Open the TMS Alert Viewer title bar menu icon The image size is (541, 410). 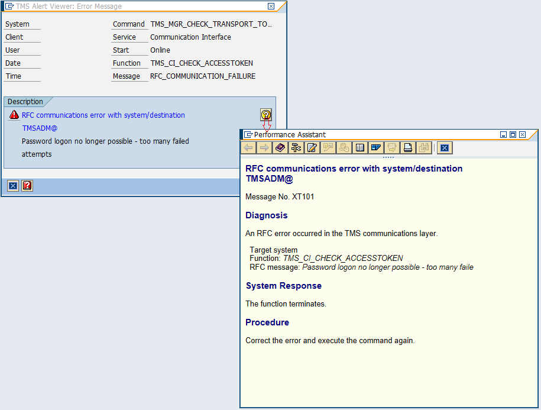click(9, 6)
